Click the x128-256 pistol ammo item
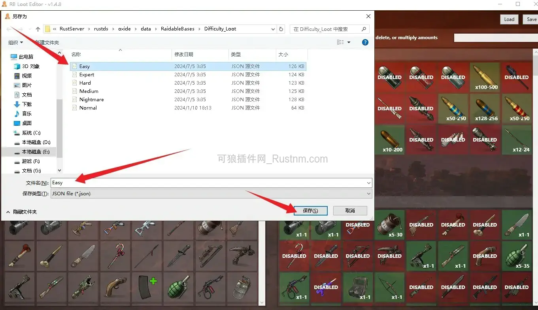The width and height of the screenshot is (538, 310). pos(485,108)
